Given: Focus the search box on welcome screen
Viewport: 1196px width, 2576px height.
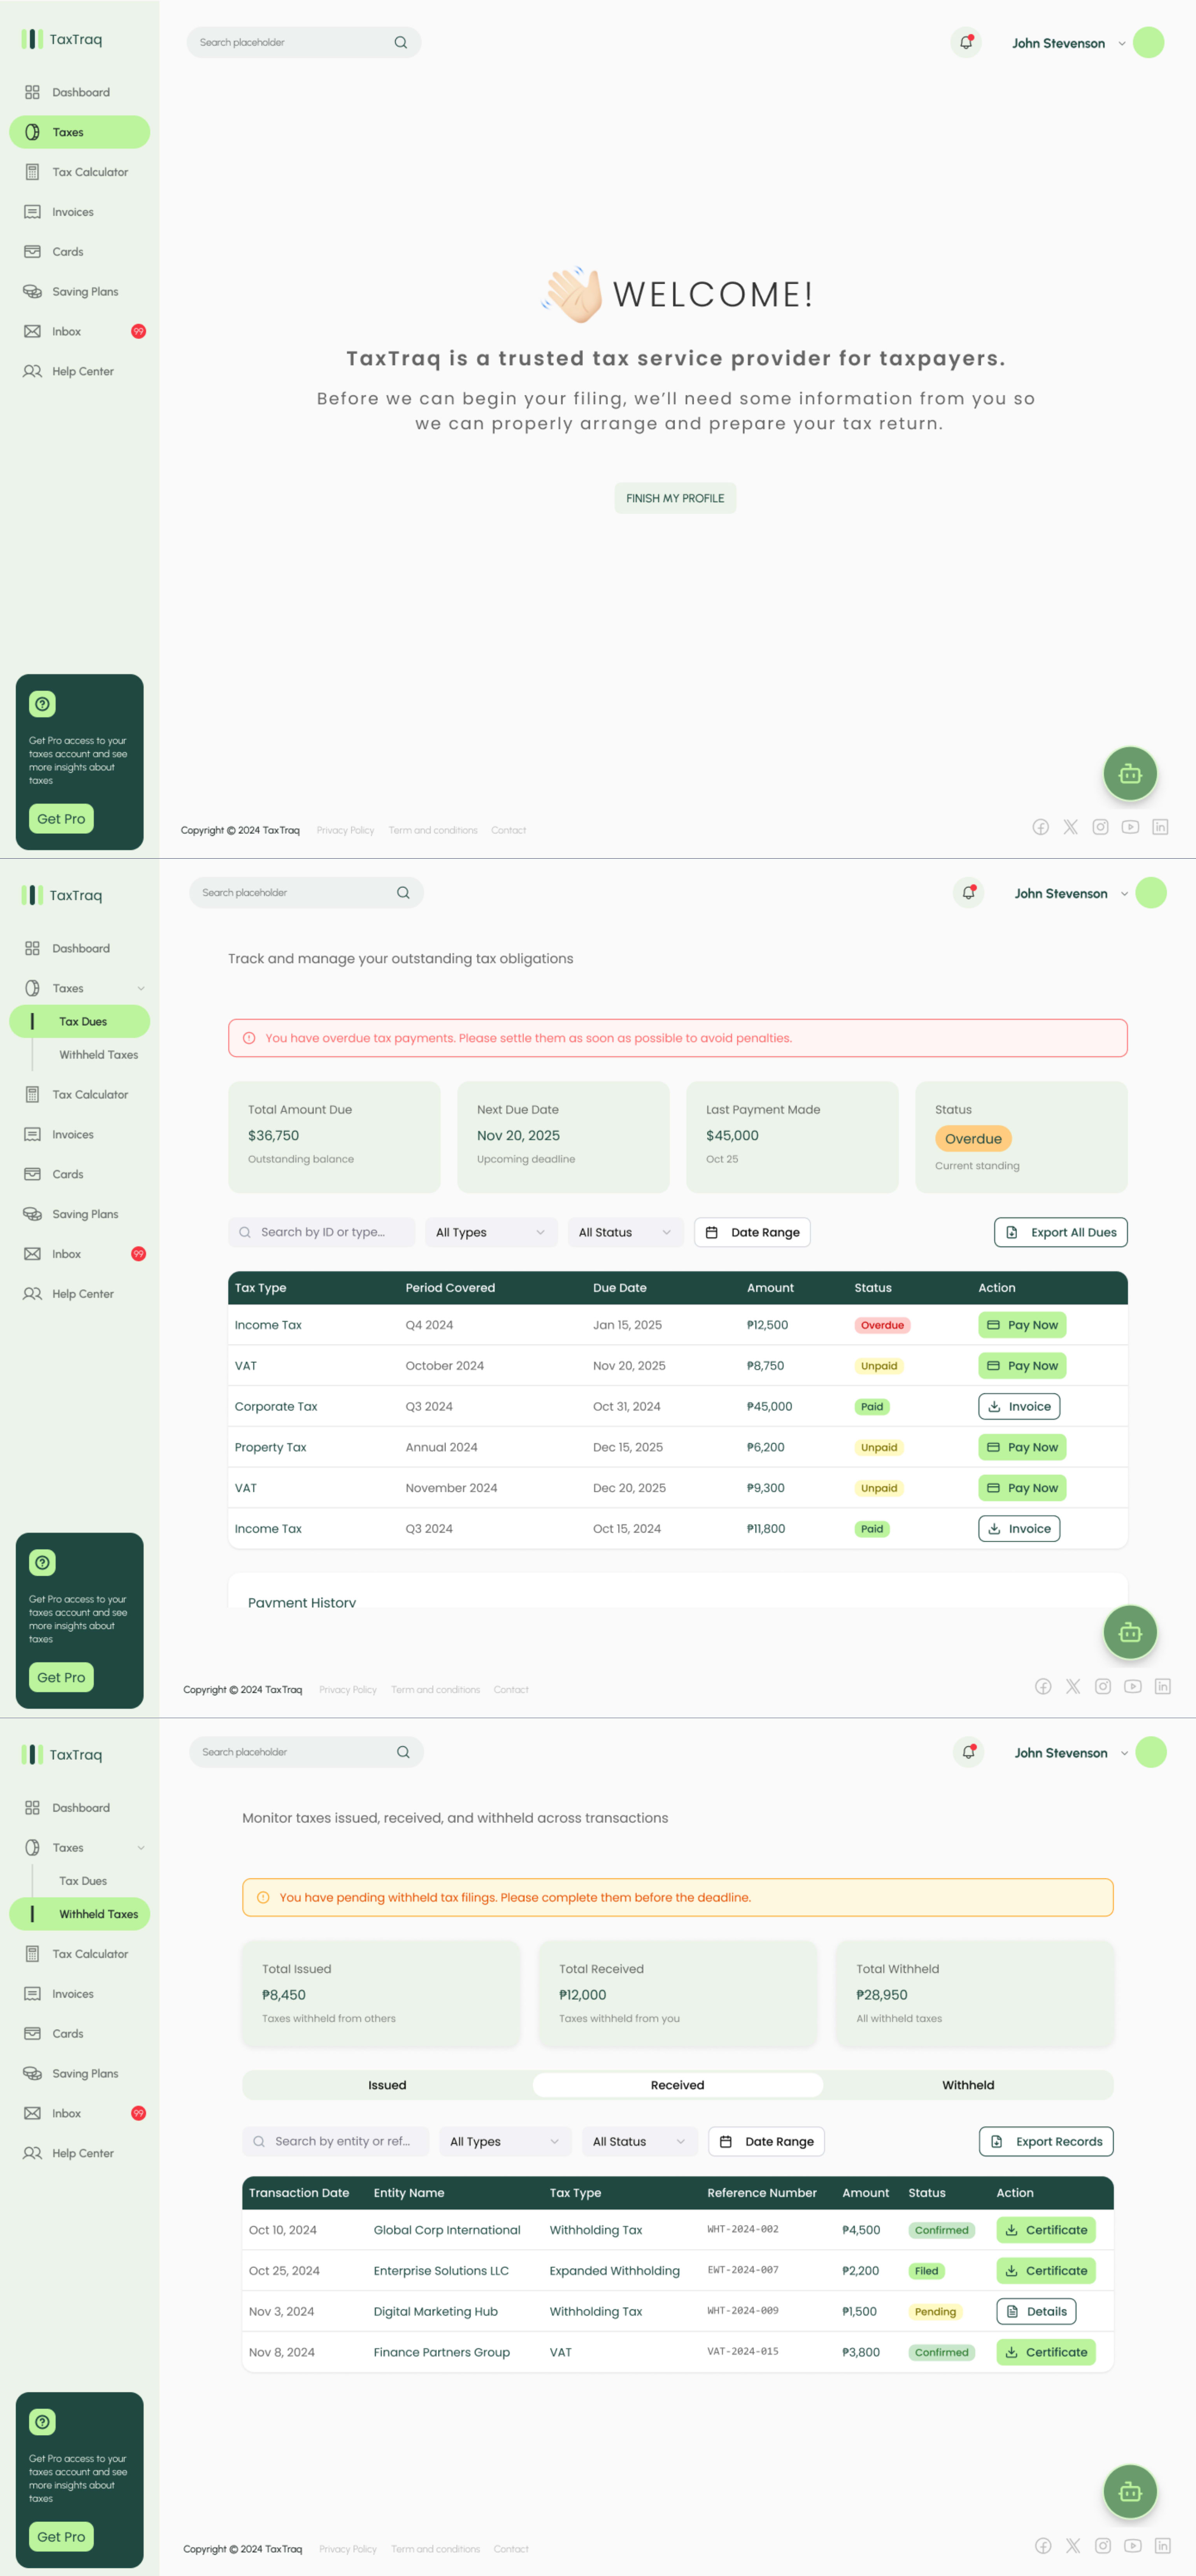Looking at the screenshot, I should pos(304,43).
